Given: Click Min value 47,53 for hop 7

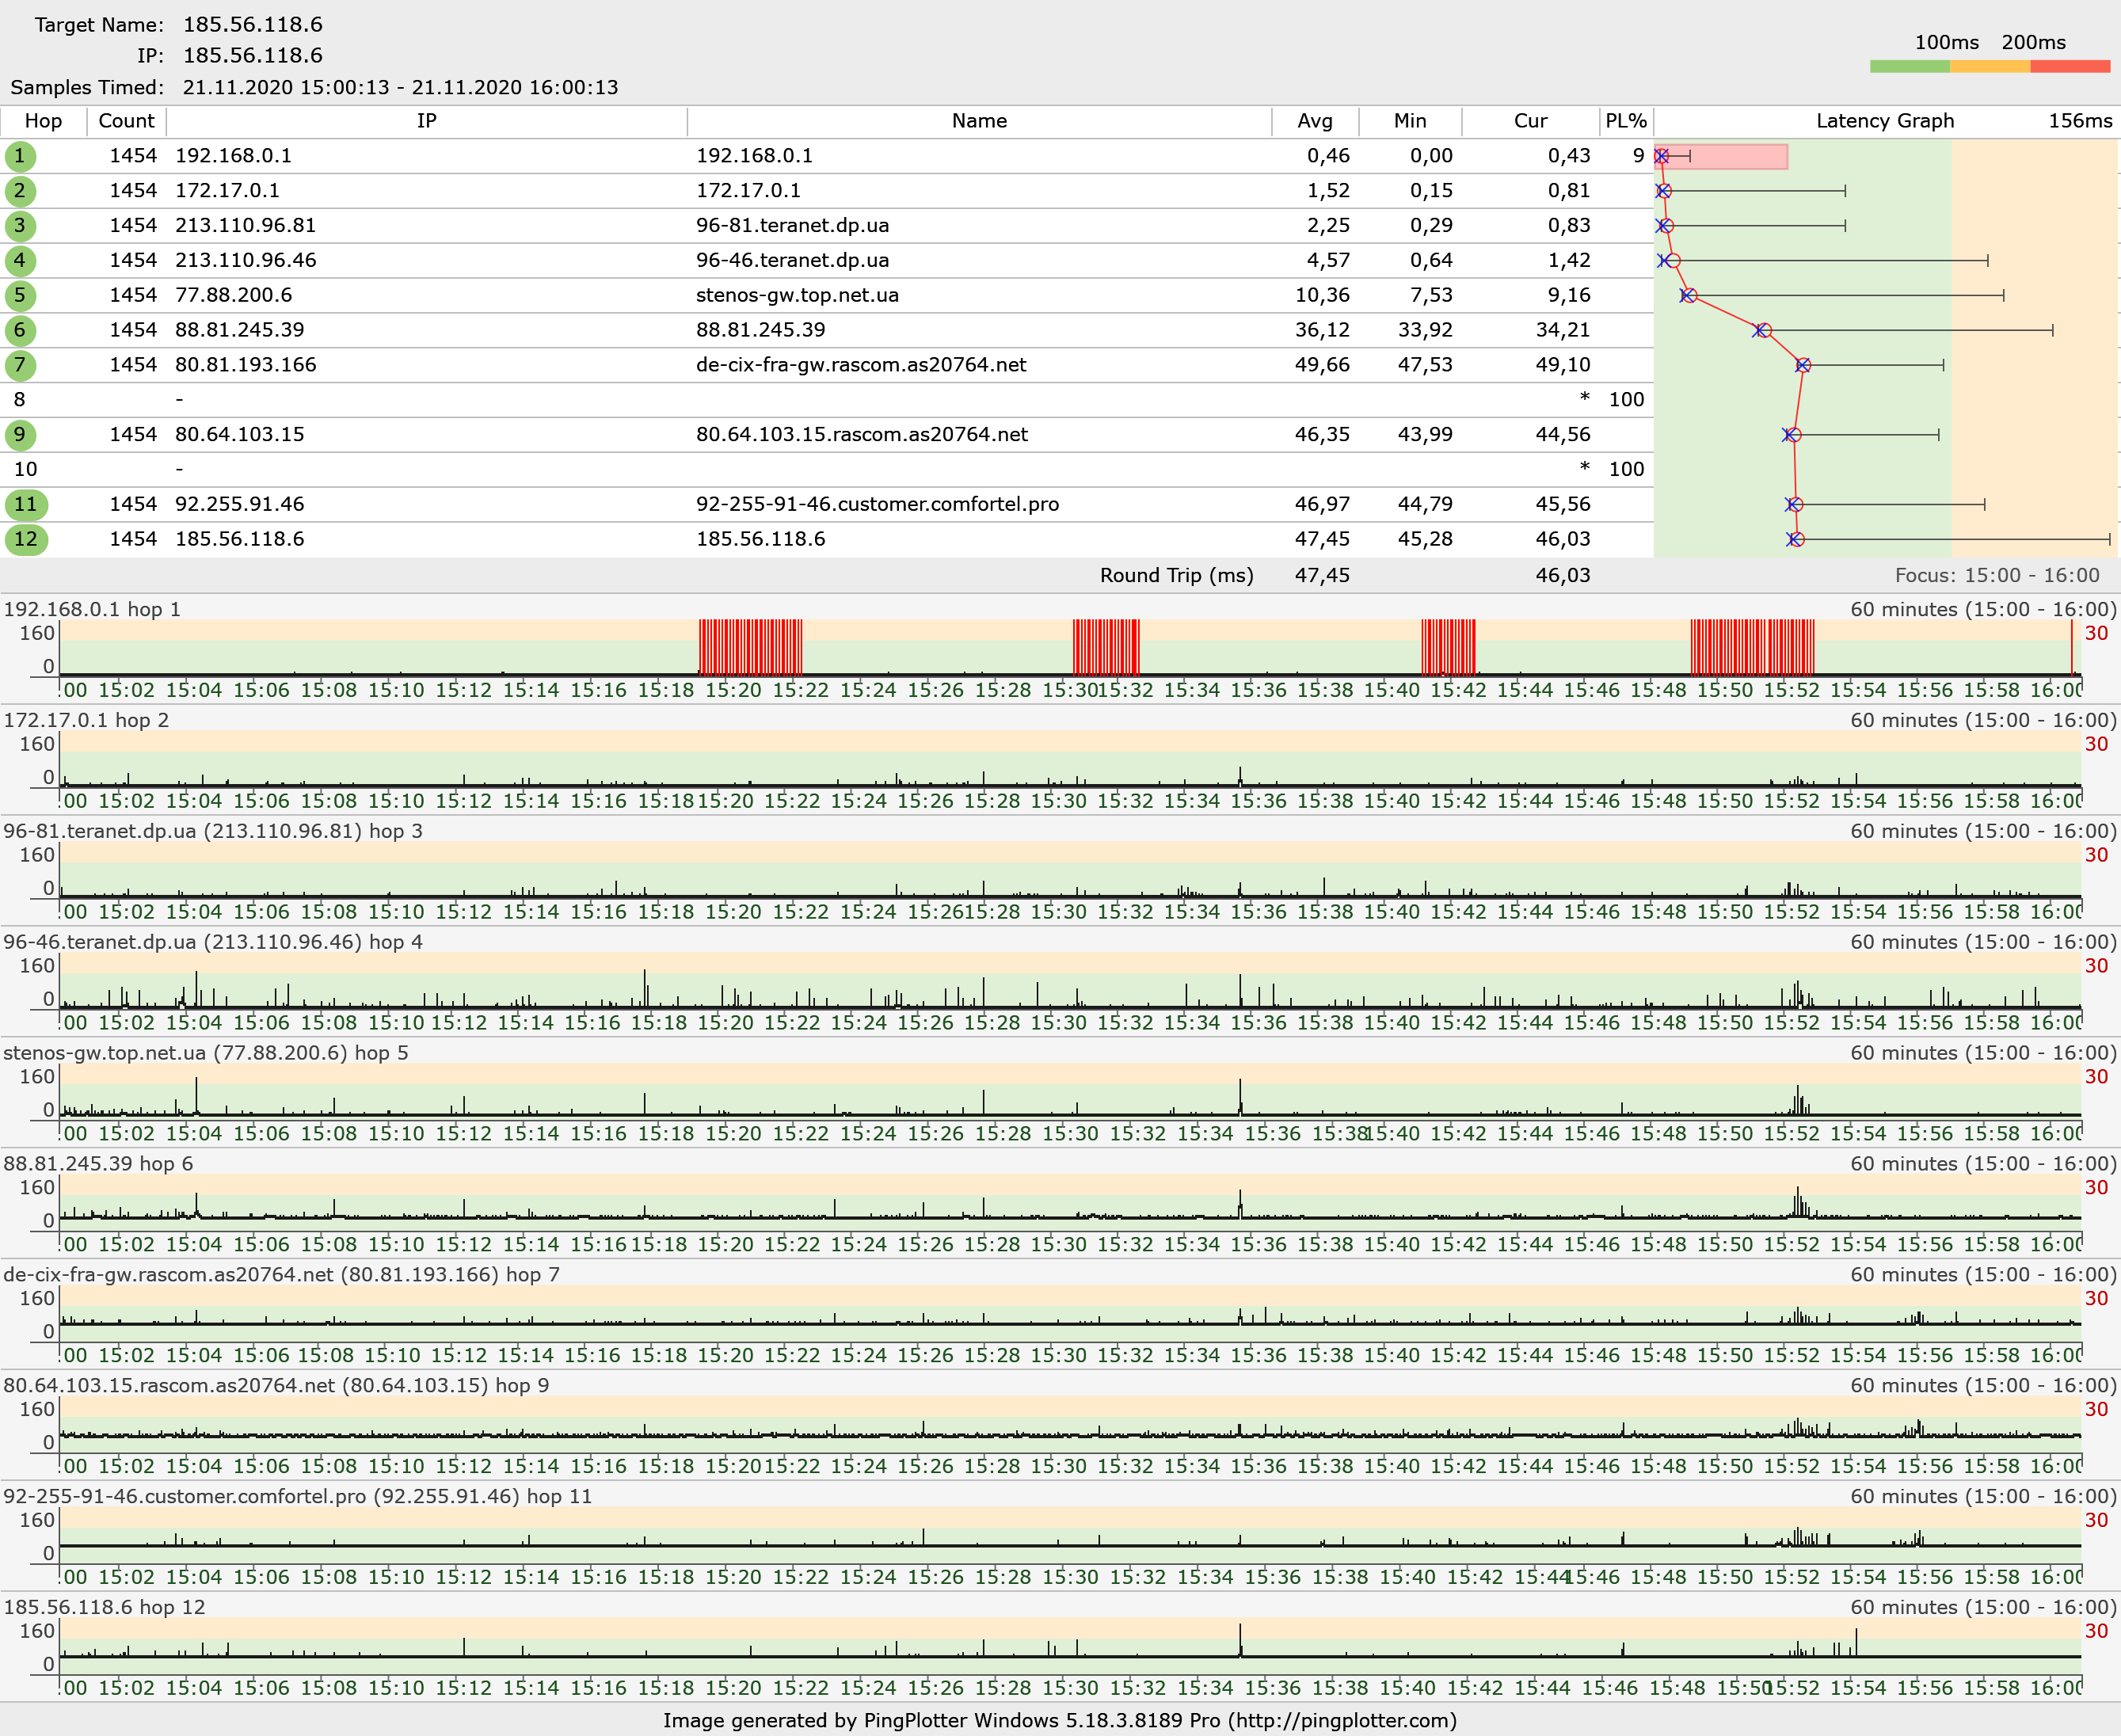Looking at the screenshot, I should pos(1425,365).
